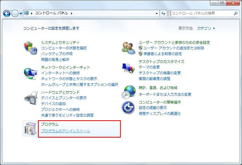Open プログラムのアンインストール
This screenshot has width=242, height=165.
point(65,131)
